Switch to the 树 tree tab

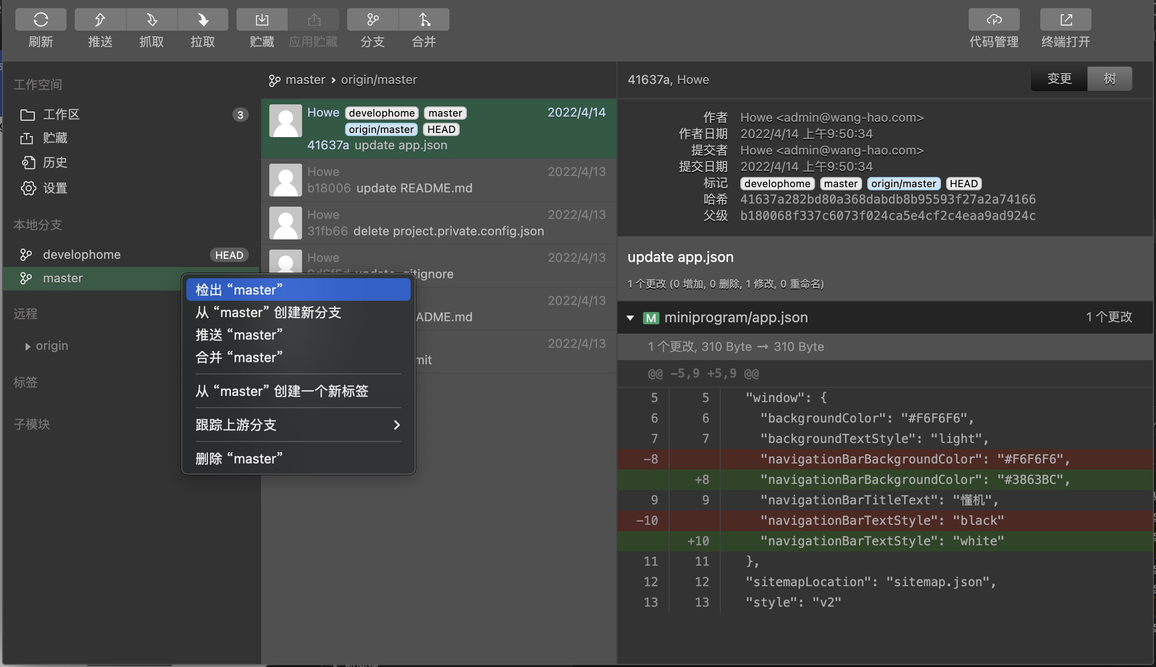(x=1110, y=79)
